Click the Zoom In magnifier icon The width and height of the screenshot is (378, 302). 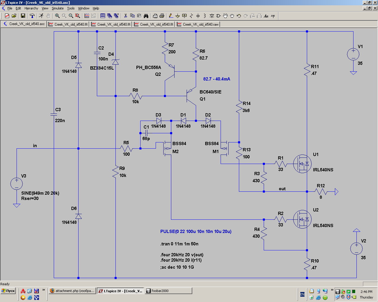point(57,16)
